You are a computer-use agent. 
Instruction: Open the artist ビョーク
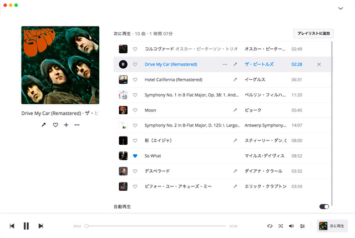click(x=253, y=110)
